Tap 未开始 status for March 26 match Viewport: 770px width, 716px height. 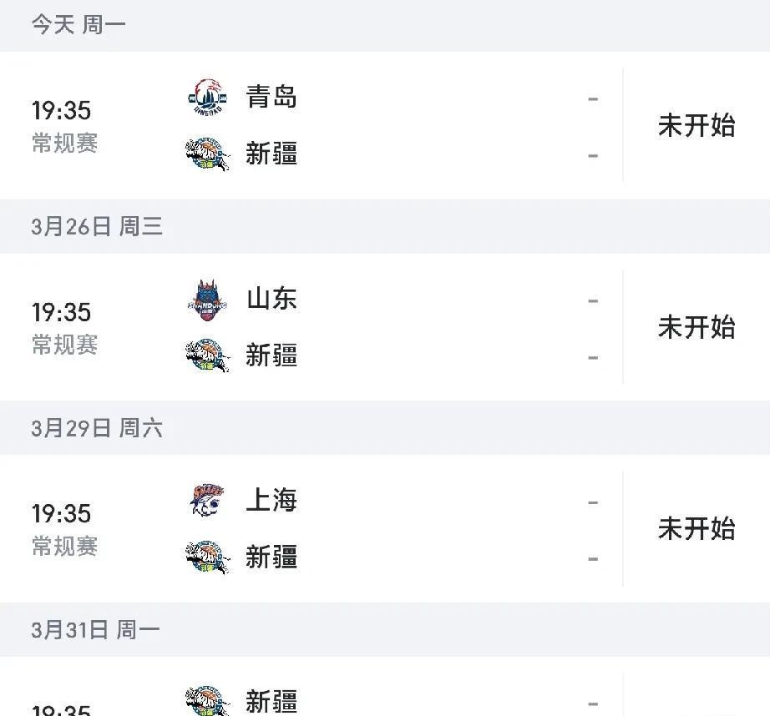pos(697,327)
